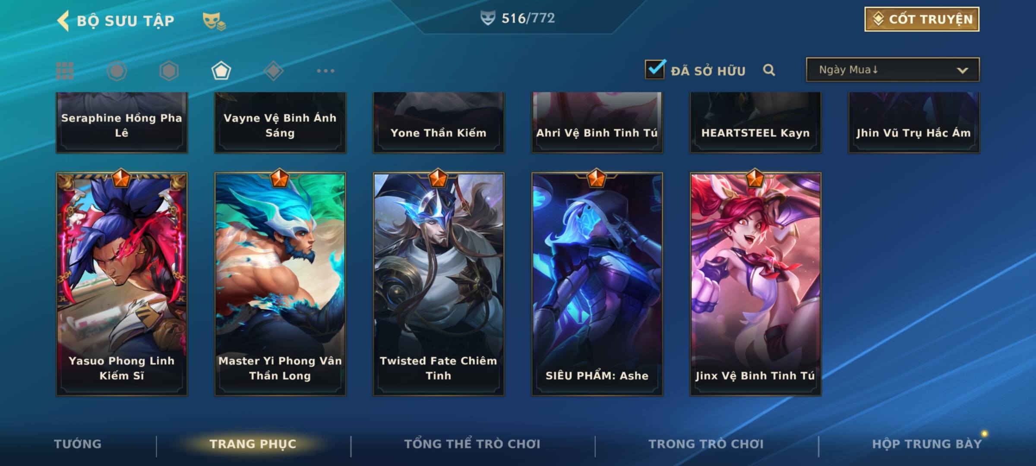Open the Hộp Trưng Bày tab
1036x466 pixels.
927,444
